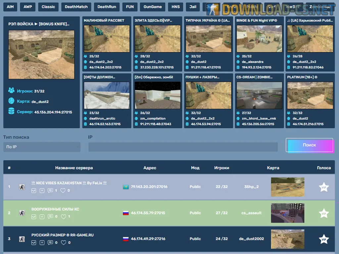Go to the HNS tab
This screenshot has height=254, width=339.
tap(175, 7)
